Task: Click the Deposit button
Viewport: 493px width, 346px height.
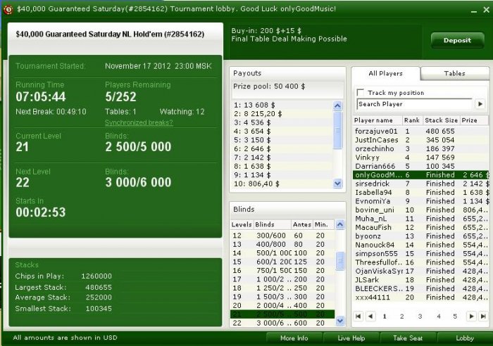Action: pos(457,40)
